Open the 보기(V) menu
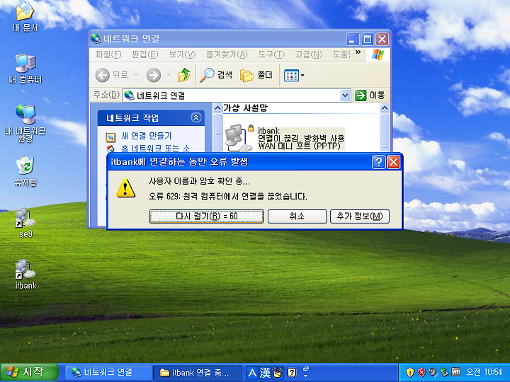The width and height of the screenshot is (510, 382). [182, 54]
